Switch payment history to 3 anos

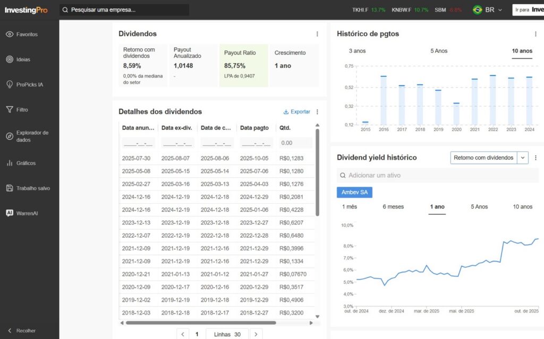[x=357, y=51]
